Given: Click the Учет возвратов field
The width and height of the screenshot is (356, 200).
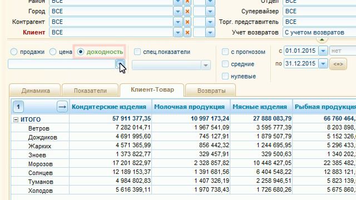Looking at the screenshot, I should click(x=319, y=32).
